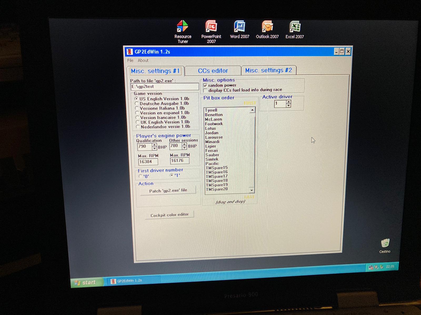Switch to the CCs editor tab
The height and width of the screenshot is (315, 421).
(x=213, y=71)
